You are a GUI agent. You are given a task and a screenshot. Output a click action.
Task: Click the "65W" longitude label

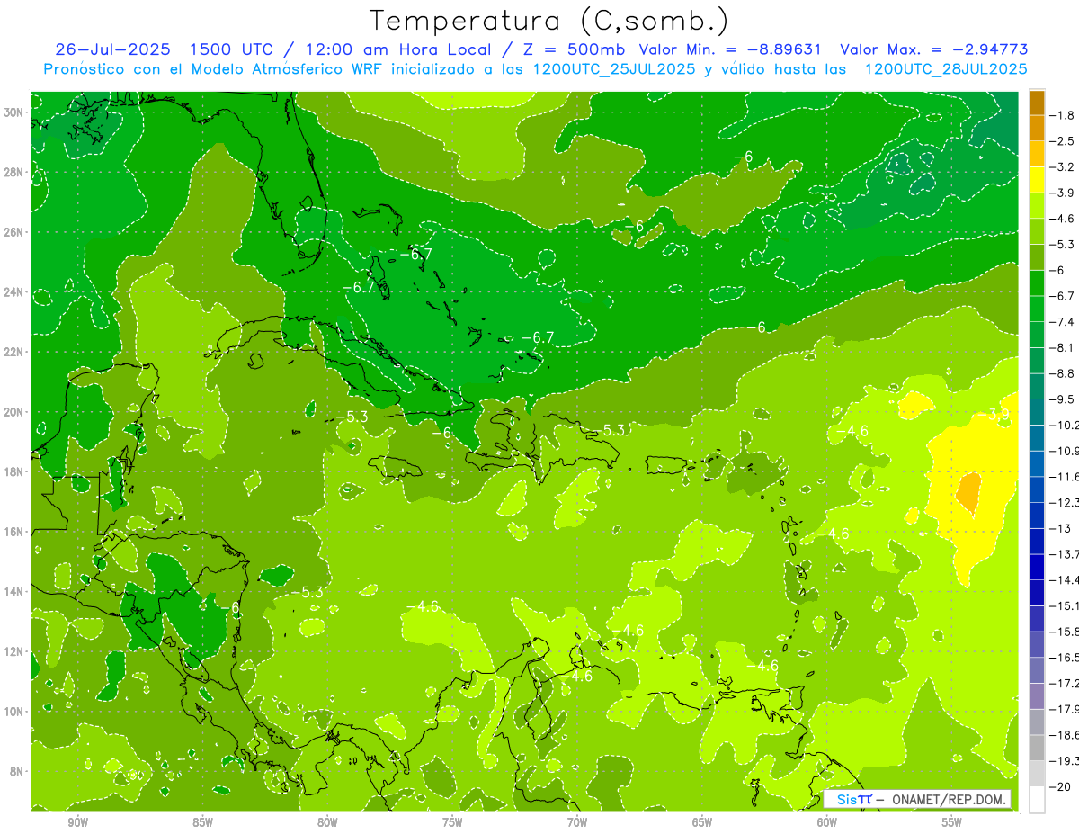click(x=702, y=822)
